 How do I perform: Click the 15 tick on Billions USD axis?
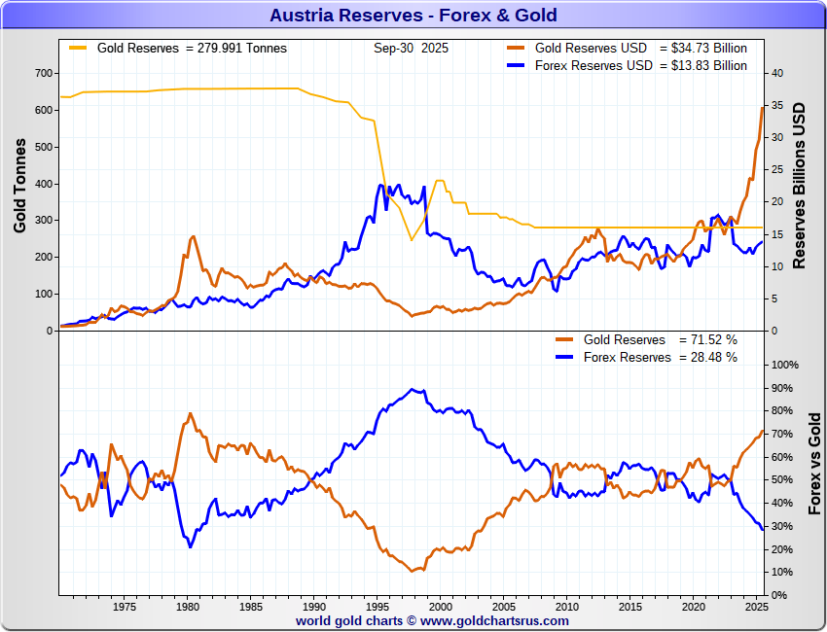[x=777, y=234]
